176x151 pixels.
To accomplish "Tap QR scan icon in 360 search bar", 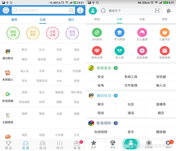I will 157,11.
